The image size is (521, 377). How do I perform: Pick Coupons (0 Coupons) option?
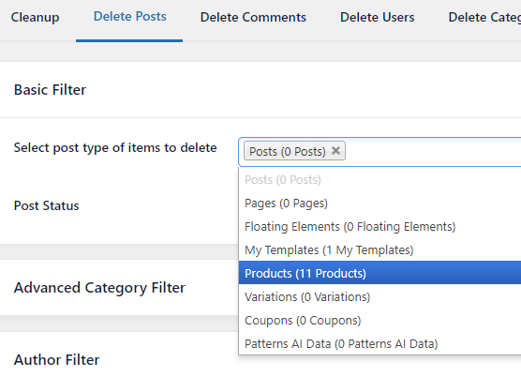[380, 320]
